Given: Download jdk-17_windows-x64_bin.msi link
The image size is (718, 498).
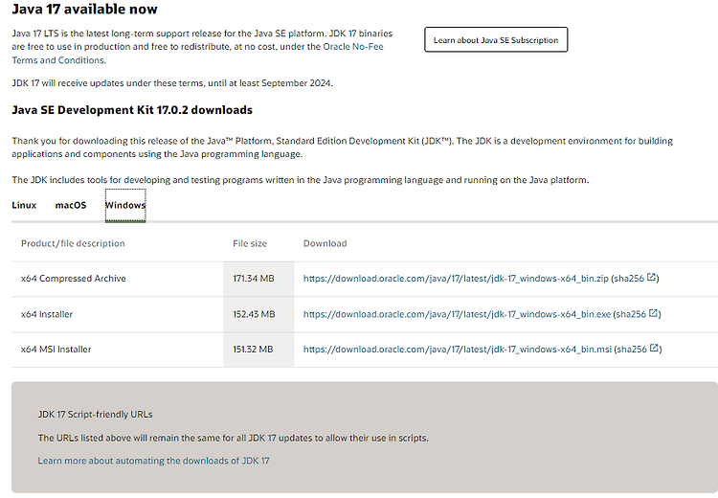Looking at the screenshot, I should [457, 350].
